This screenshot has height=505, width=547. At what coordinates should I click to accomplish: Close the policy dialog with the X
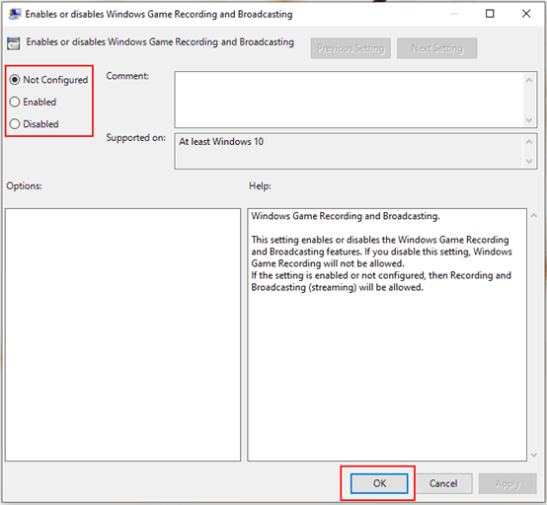click(x=526, y=14)
